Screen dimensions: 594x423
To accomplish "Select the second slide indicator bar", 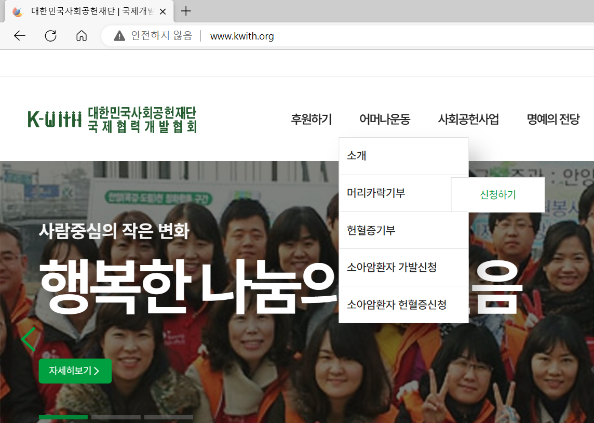I will coord(116,417).
